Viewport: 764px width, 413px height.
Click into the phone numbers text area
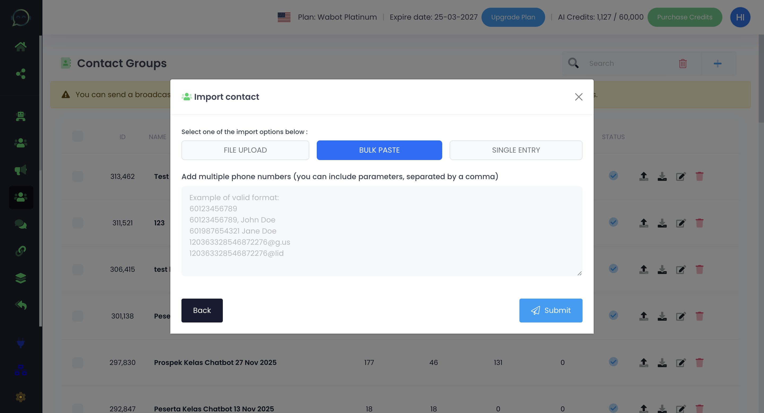381,231
